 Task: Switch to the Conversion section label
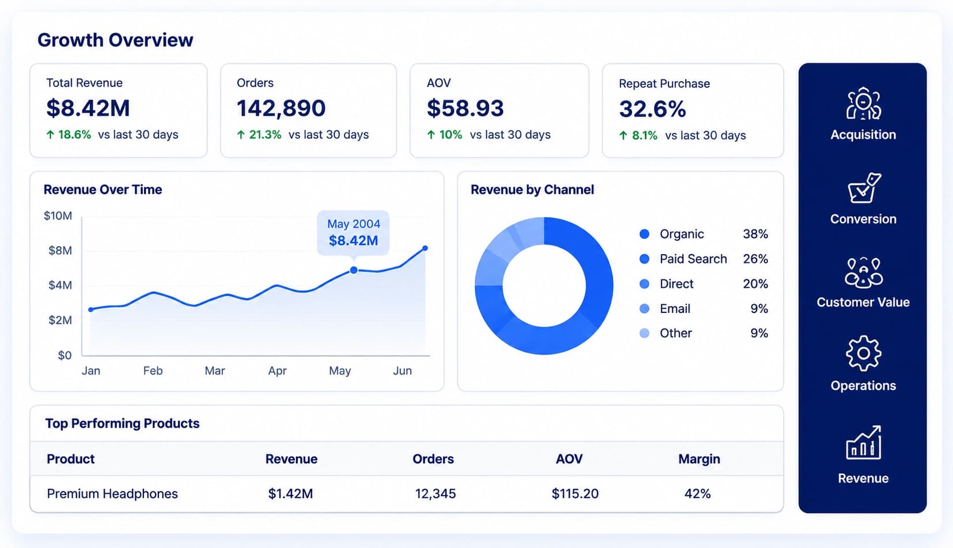coord(863,219)
